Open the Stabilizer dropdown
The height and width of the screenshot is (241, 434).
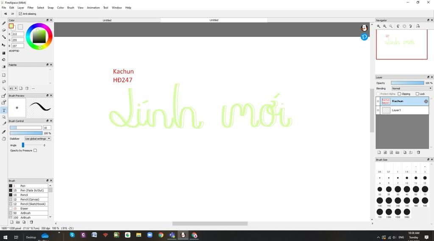(x=38, y=138)
